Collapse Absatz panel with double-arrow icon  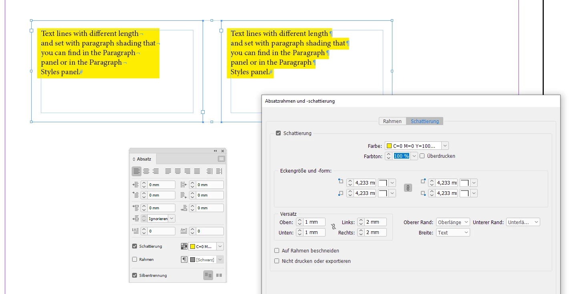pos(215,151)
